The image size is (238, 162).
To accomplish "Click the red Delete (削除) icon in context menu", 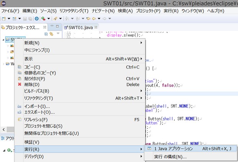I will [20, 85].
